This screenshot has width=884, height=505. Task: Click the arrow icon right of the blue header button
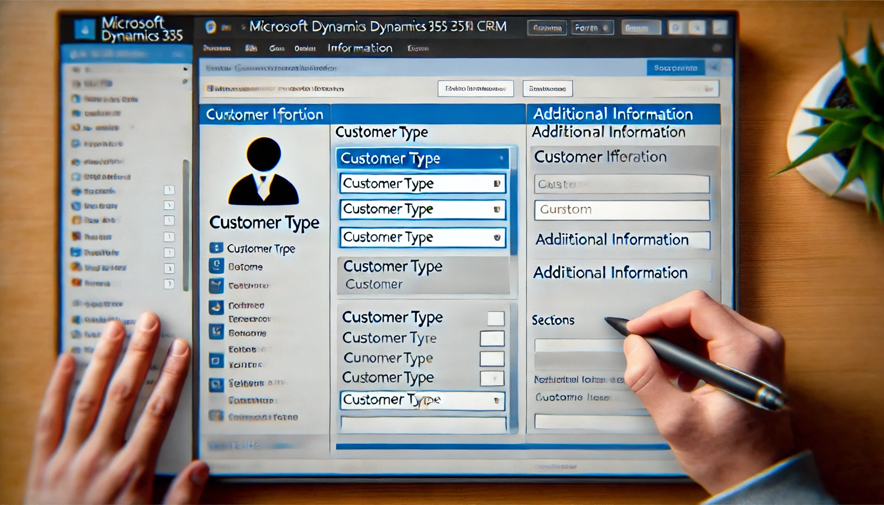(714, 68)
